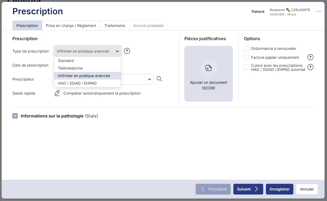The height and width of the screenshot is (201, 327).
Task: Click the key icon beside patient name
Action: click(288, 10)
